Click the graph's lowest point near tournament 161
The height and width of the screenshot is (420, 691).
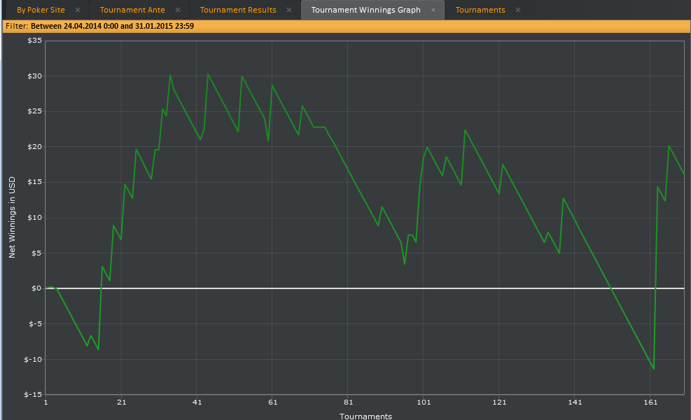point(653,369)
